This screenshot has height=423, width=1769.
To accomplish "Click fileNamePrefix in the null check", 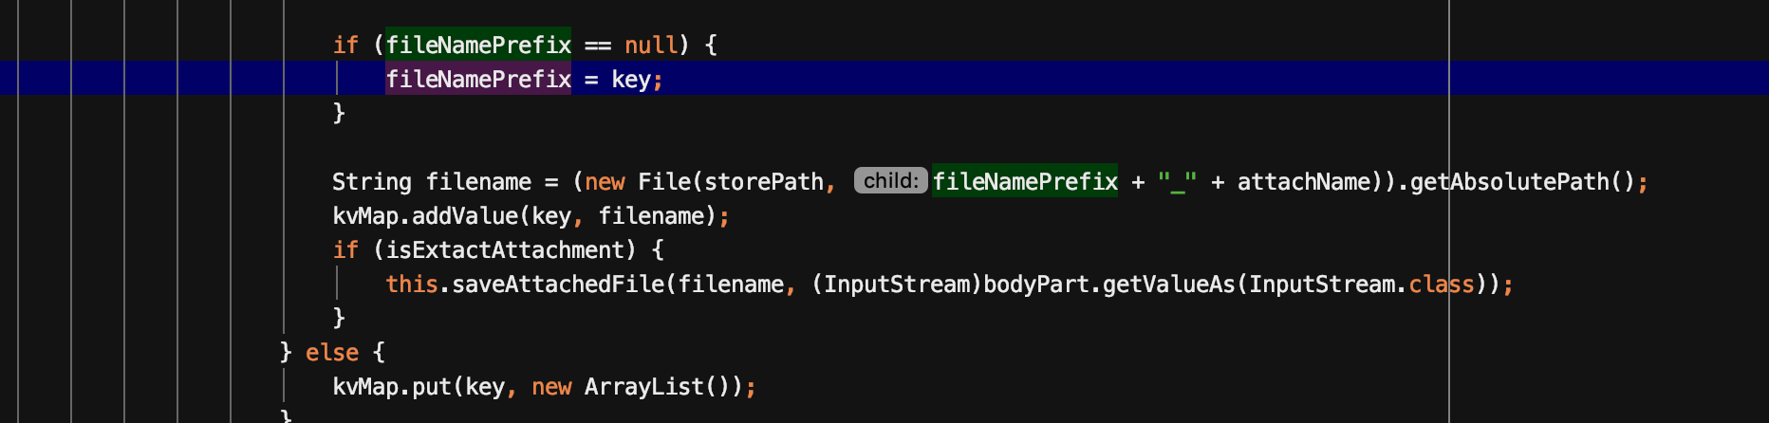I will [x=478, y=45].
